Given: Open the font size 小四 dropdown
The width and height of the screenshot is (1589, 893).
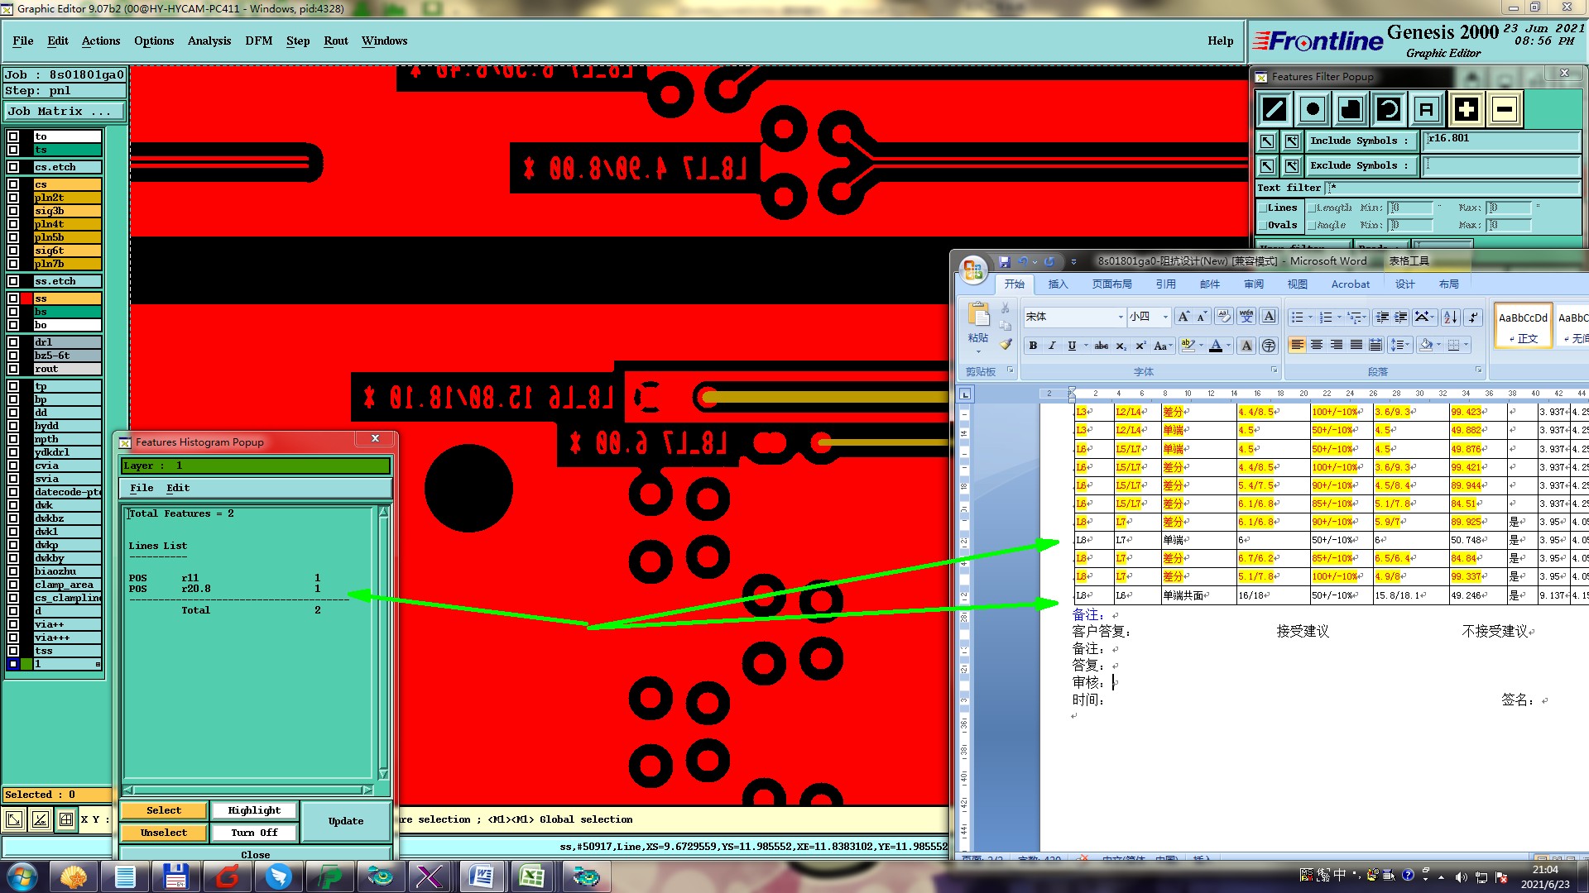Looking at the screenshot, I should tap(1165, 317).
